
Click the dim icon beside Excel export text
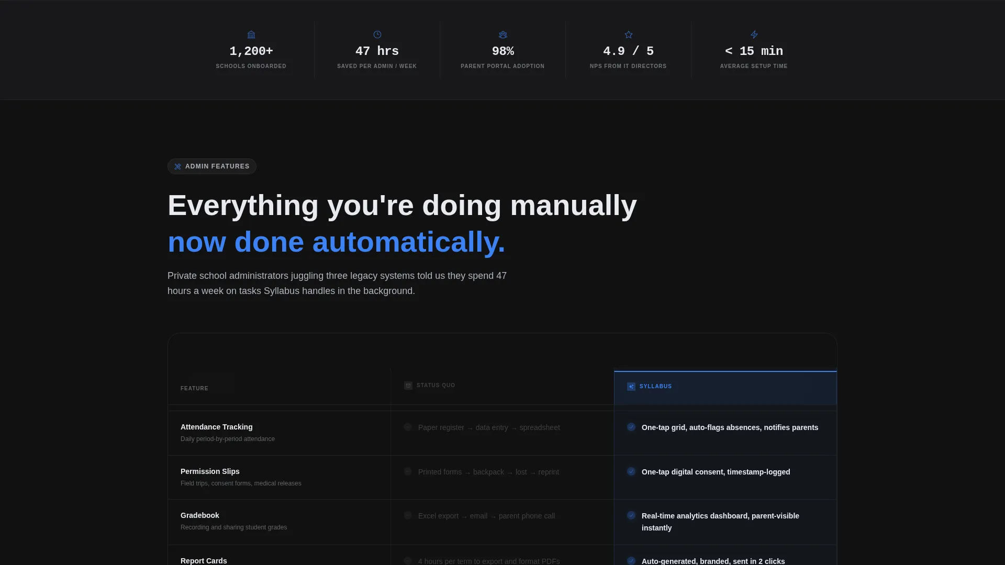[408, 515]
